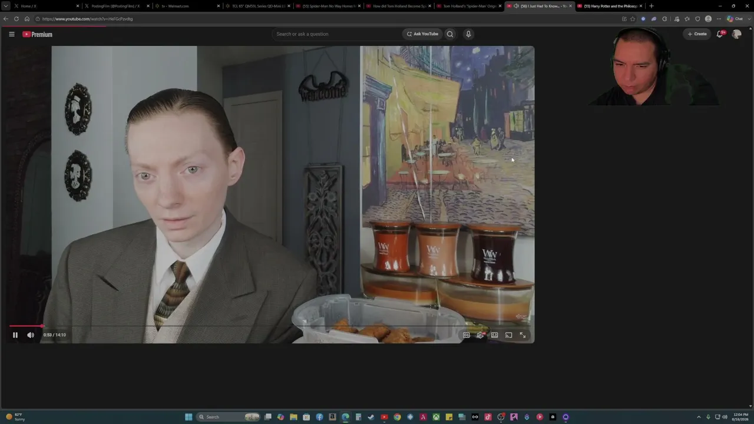This screenshot has height=424, width=754.
Task: Show hidden system tray icons
Action: point(699,417)
